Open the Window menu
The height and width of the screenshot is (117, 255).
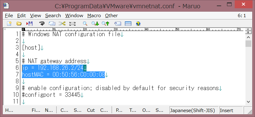(x=74, y=16)
